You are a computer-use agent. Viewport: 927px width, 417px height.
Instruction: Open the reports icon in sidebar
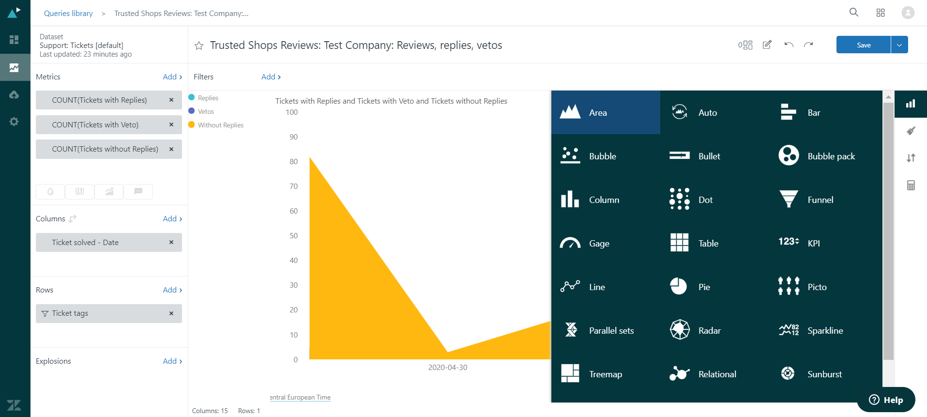click(14, 67)
